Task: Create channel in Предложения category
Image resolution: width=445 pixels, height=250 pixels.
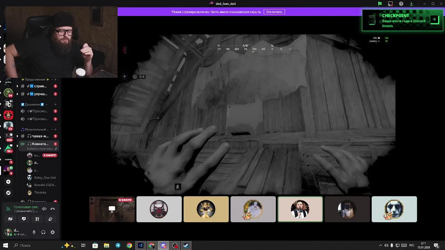Action: click(55, 80)
